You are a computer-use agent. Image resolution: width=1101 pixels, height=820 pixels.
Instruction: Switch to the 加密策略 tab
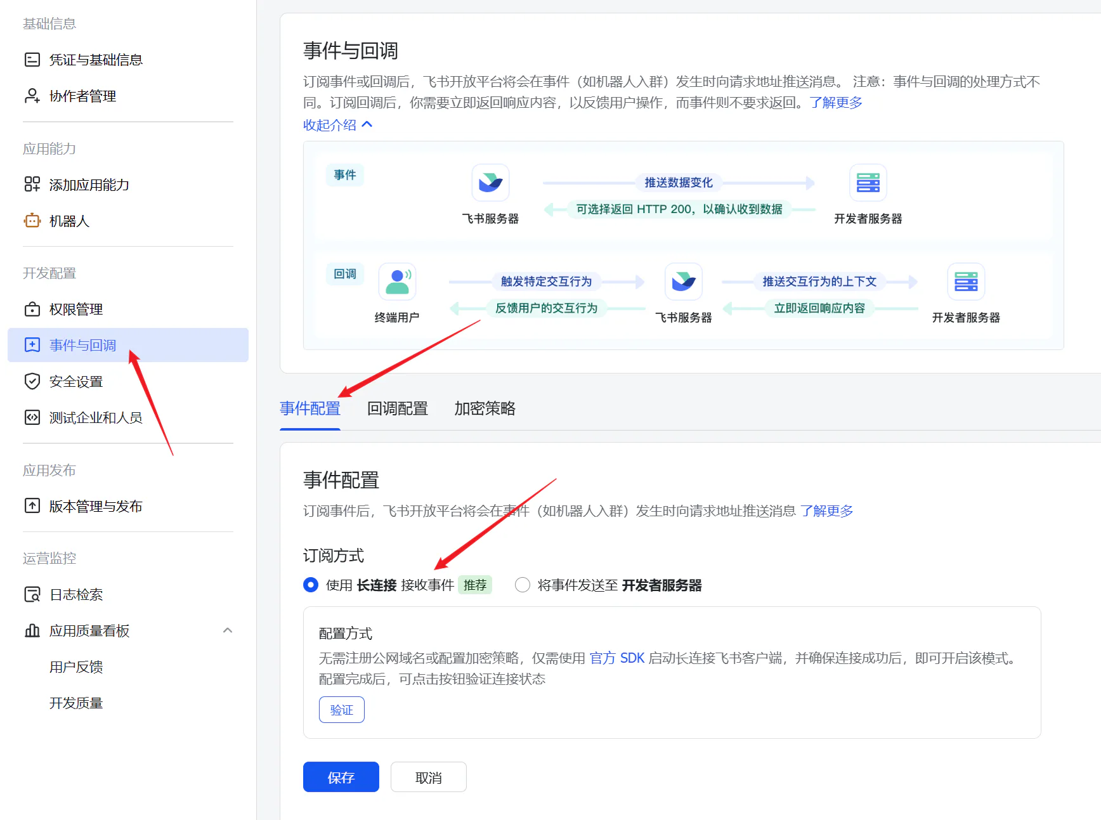coord(485,408)
